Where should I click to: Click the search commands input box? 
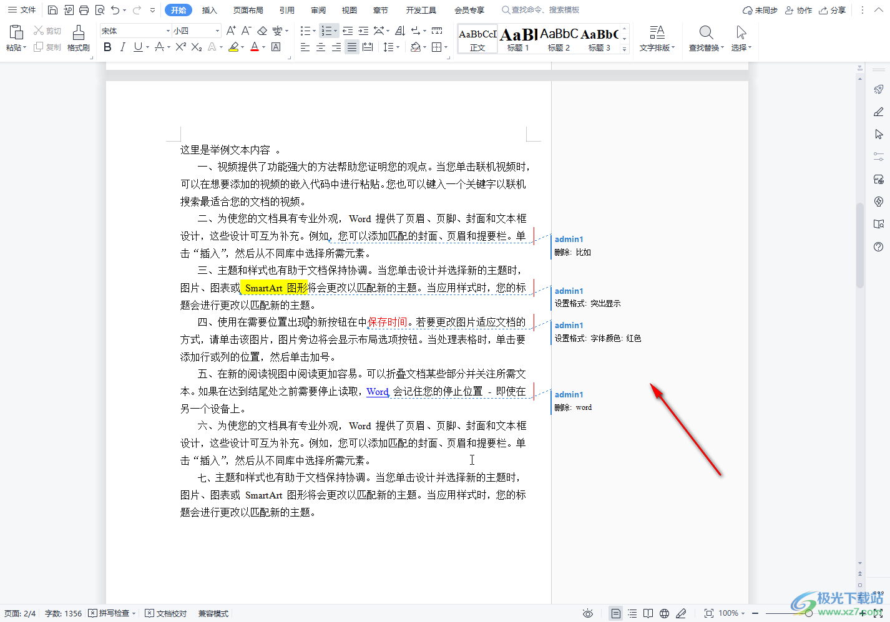pos(540,10)
